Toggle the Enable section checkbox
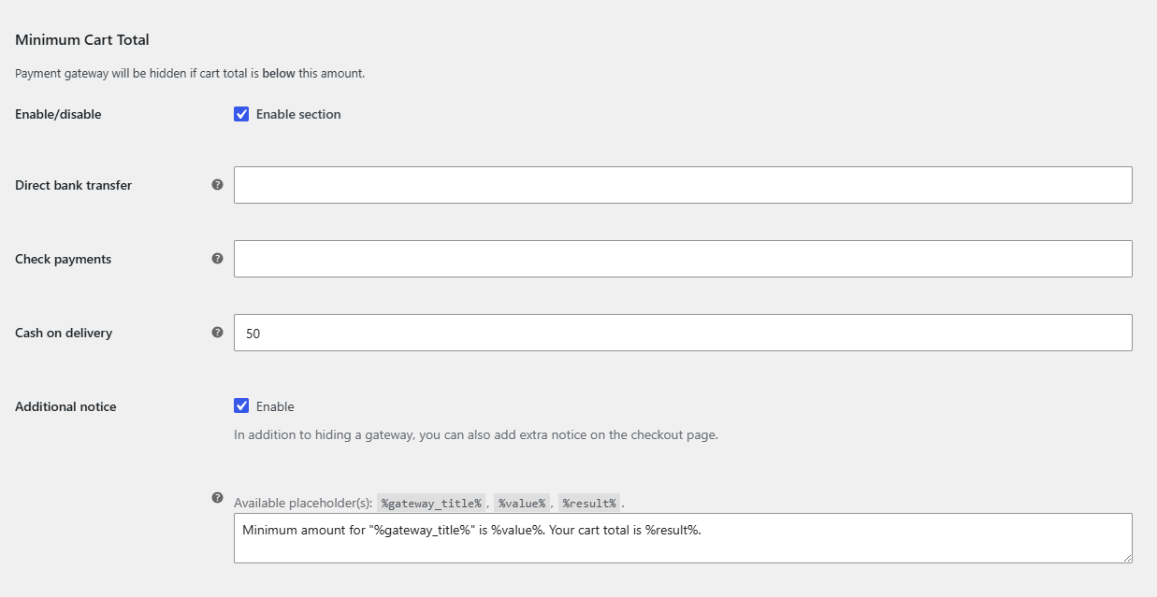This screenshot has width=1157, height=597. pyautogui.click(x=241, y=114)
